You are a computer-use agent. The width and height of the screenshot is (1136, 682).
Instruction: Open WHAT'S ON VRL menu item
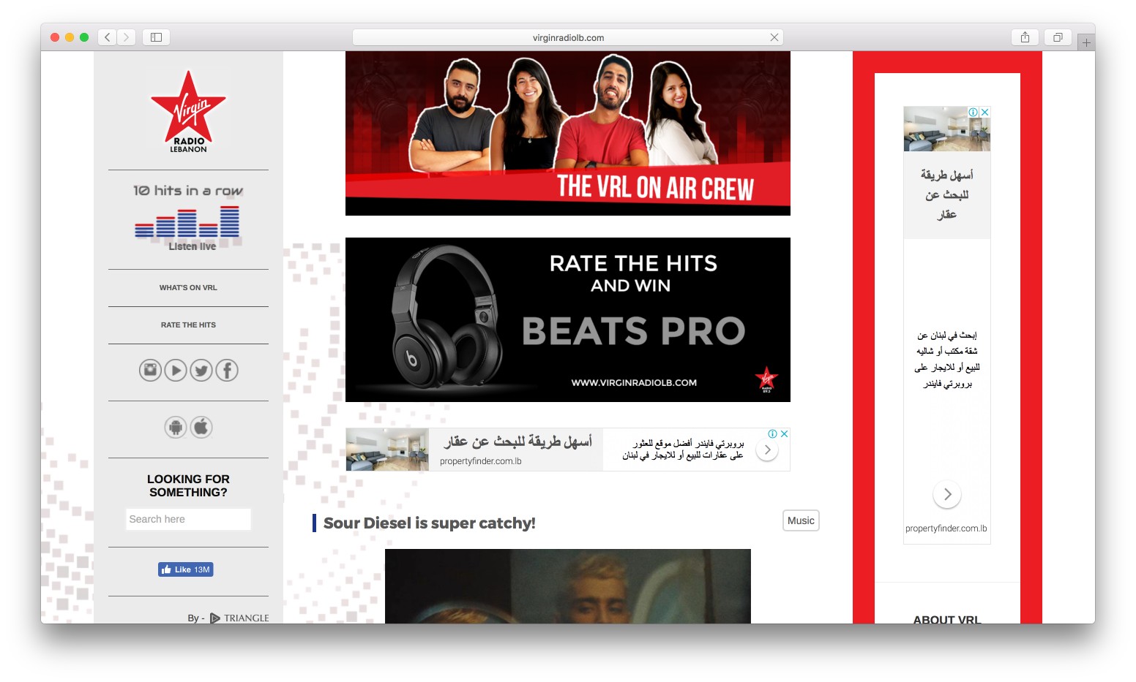point(188,288)
